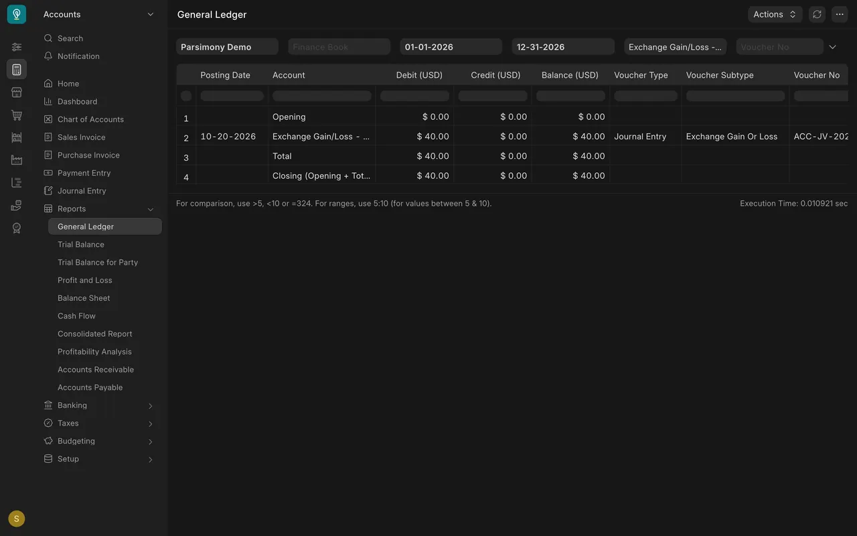Collapse the Reports section
Image resolution: width=857 pixels, height=536 pixels.
pos(151,209)
